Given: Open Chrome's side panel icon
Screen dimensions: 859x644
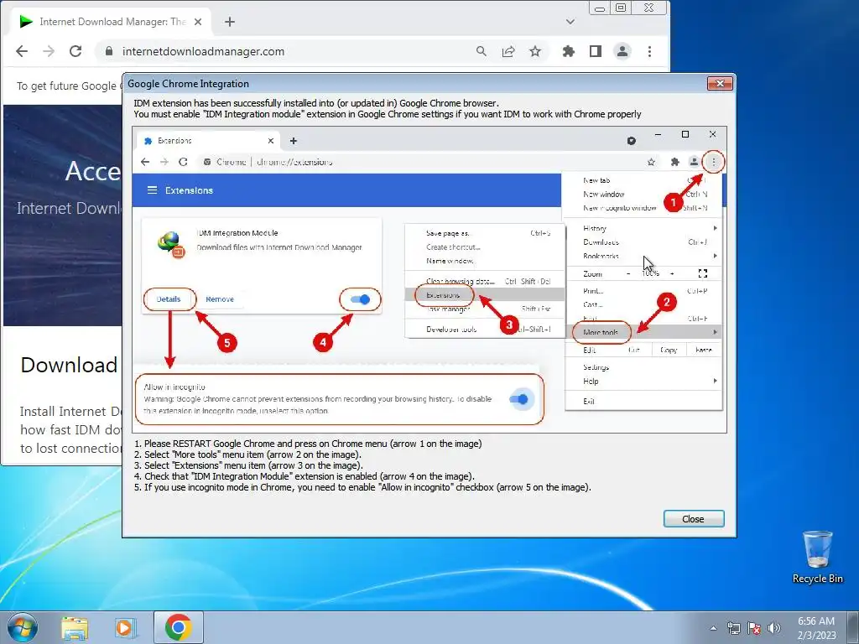Looking at the screenshot, I should tap(596, 51).
